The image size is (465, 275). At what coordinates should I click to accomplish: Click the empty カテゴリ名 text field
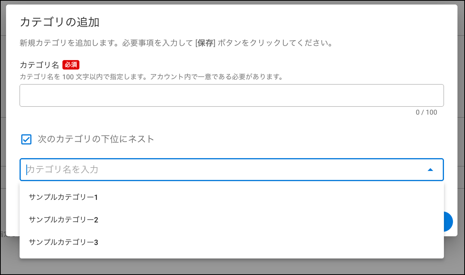pyautogui.click(x=231, y=95)
